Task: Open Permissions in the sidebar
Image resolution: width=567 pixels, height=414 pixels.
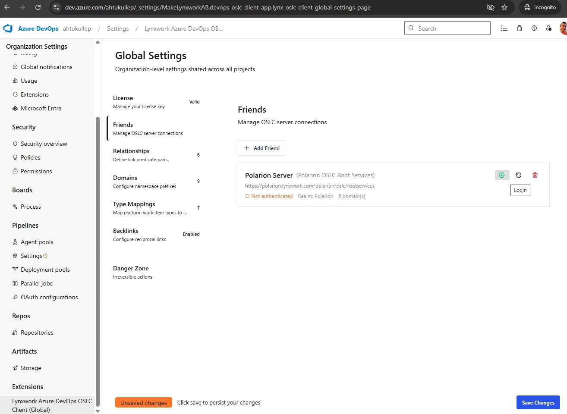Action: tap(36, 171)
